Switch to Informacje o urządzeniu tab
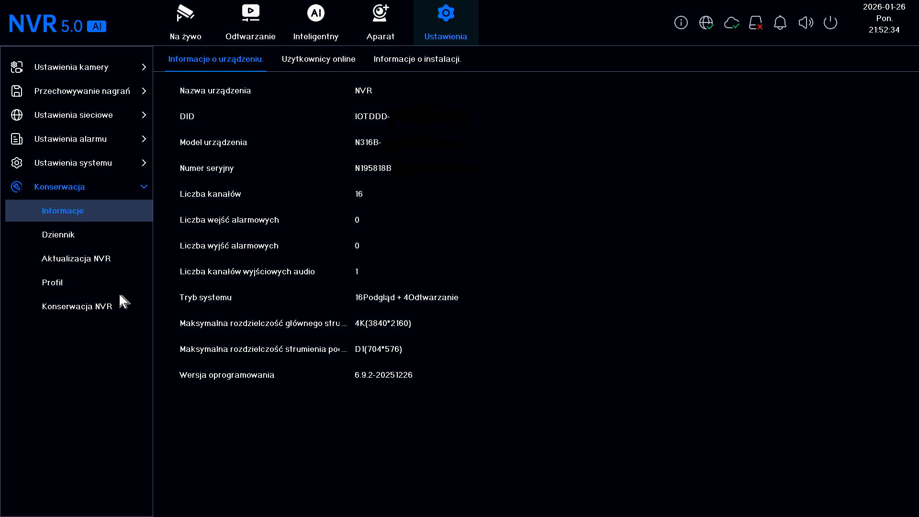 [215, 59]
